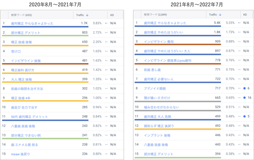Viewport: 254px width, 160px height.
Task: Open 八重歯 抜歯 後悔 in 2020–2021 table
Action: [x=23, y=126]
